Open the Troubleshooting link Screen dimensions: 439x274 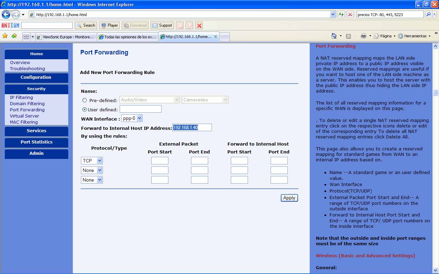click(27, 69)
